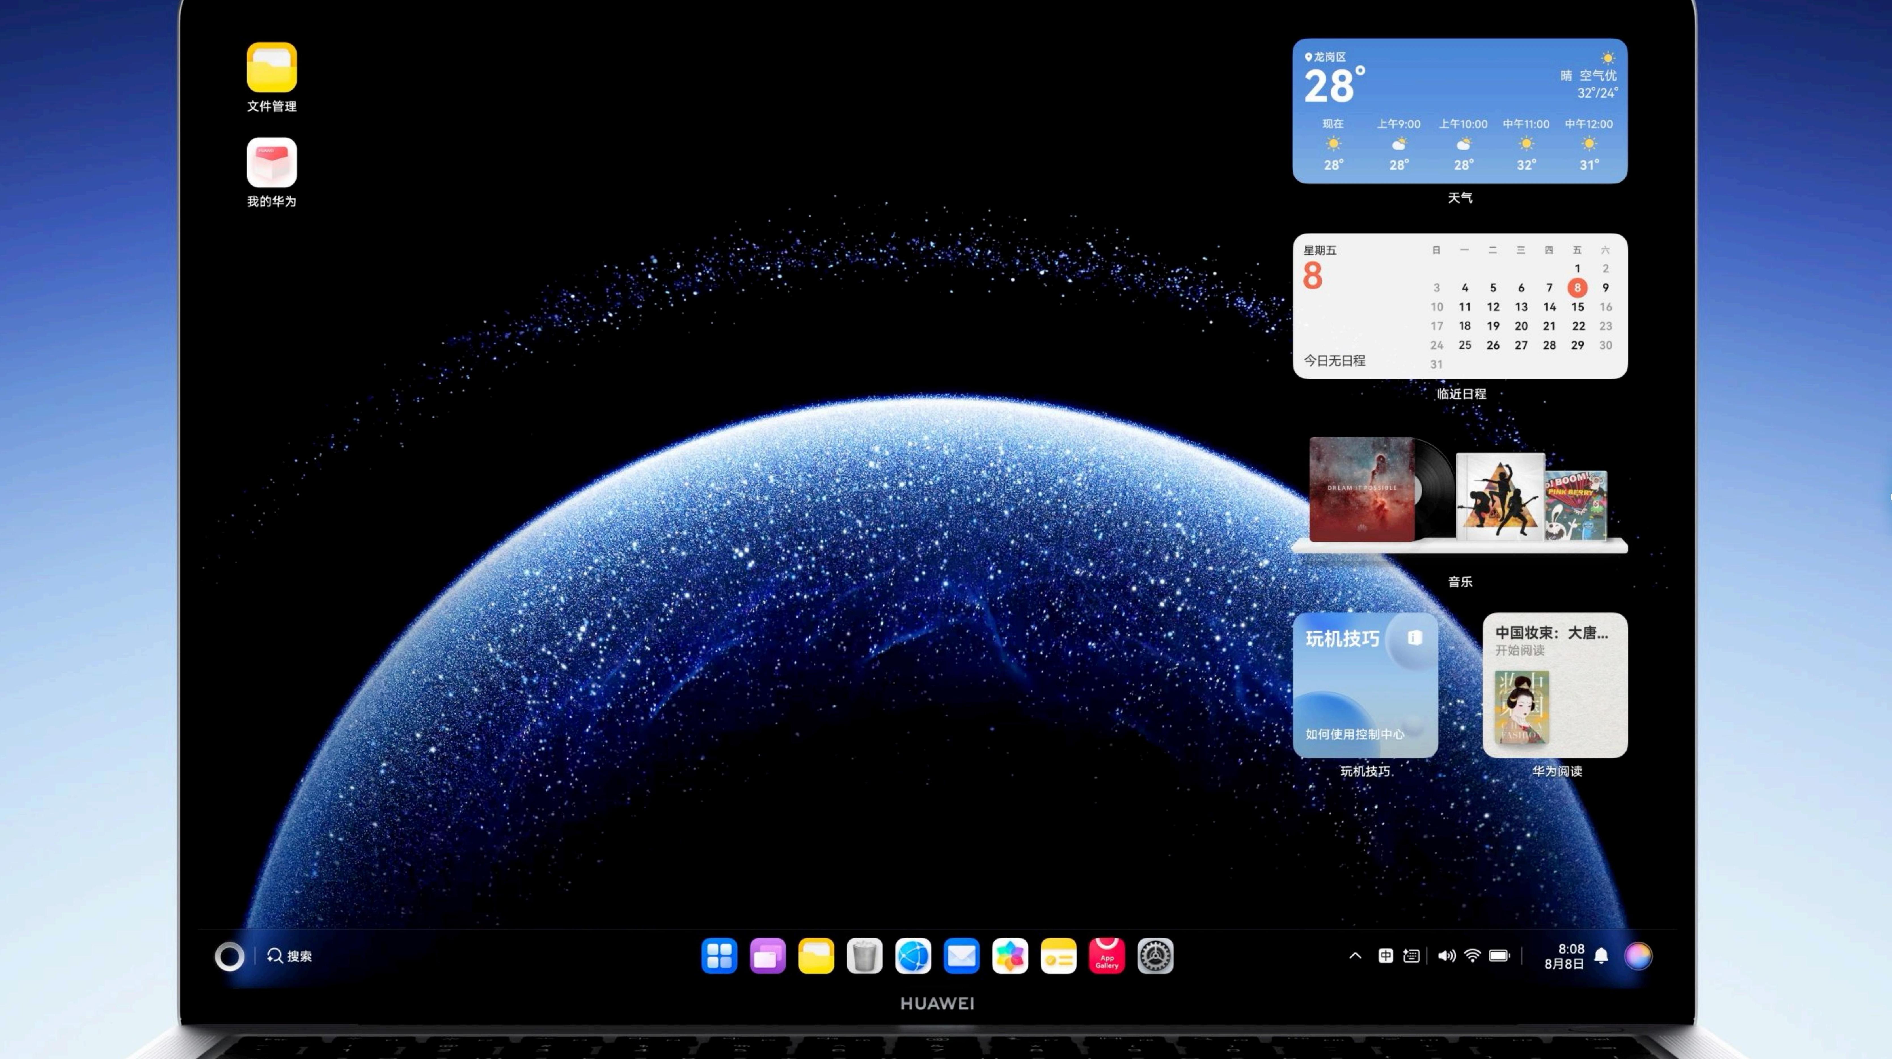
Task: Expand the hidden tray icons chevron
Action: pos(1355,956)
